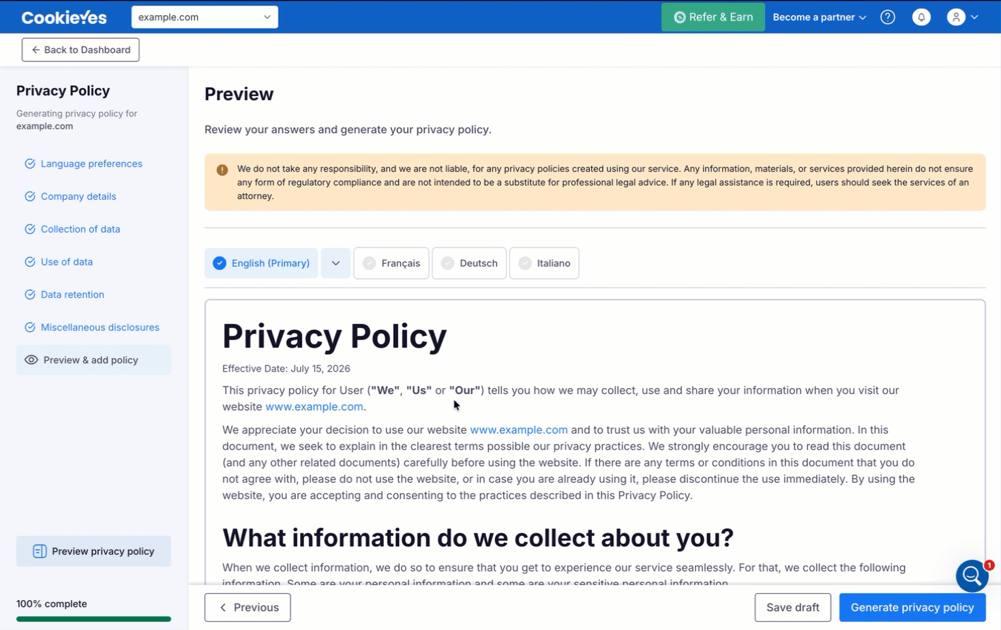Expand the chevron next to English (Primary)
1001x630 pixels.
click(335, 263)
